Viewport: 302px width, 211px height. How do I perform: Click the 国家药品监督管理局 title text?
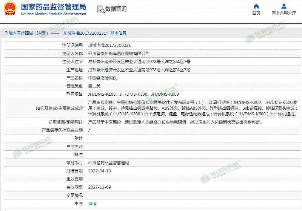pos(53,7)
